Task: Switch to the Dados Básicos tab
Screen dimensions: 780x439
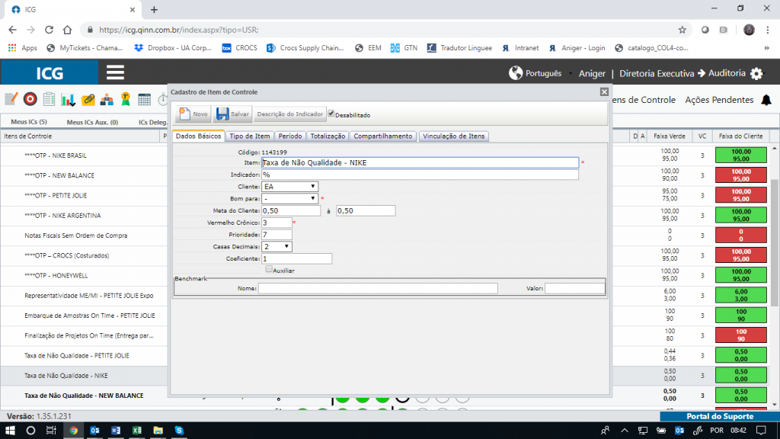Action: coord(198,136)
